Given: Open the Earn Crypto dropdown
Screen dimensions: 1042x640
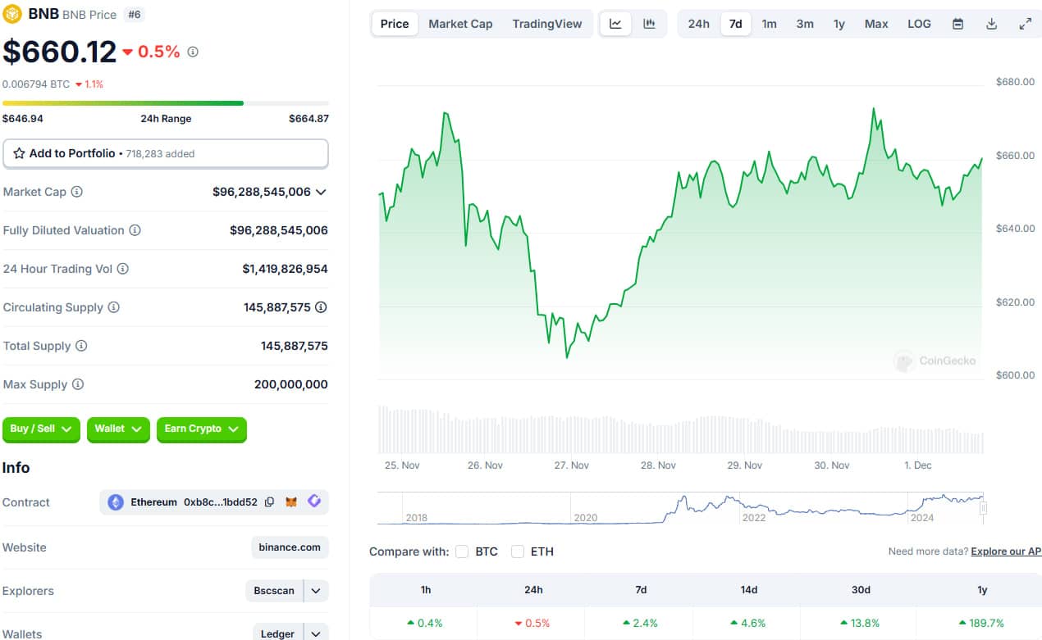Looking at the screenshot, I should 201,429.
